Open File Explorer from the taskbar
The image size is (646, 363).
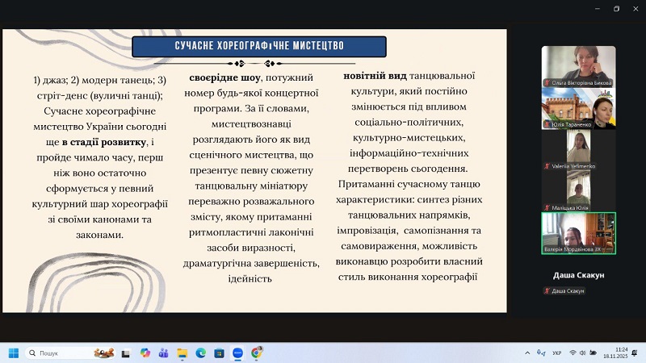182,353
